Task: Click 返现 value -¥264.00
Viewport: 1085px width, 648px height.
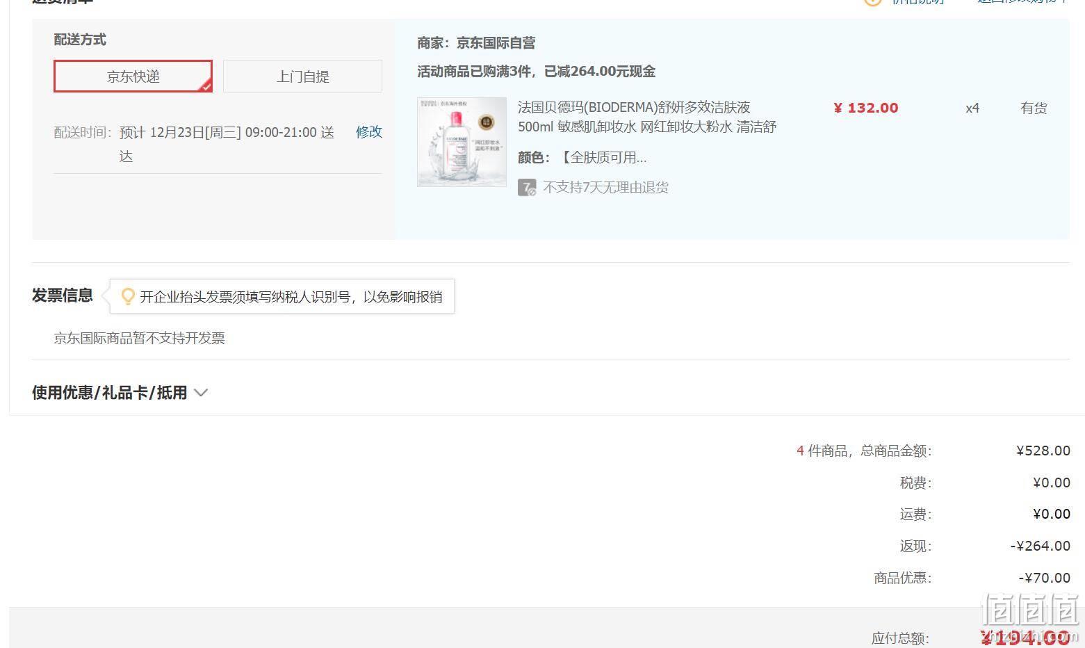Action: click(1041, 546)
